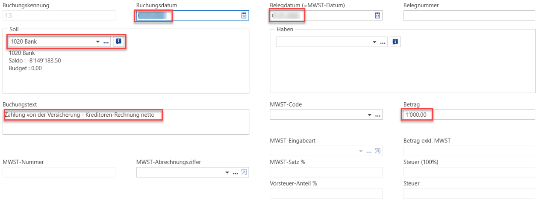Viewport: 539px width, 201px height.
Task: Click the 'Budget : 0.00' text
Action: point(25,68)
